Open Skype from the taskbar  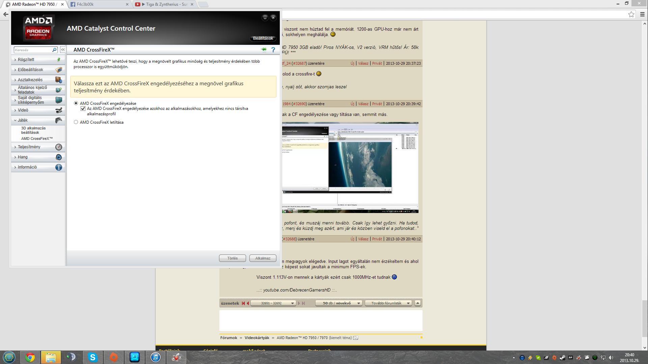coord(92,357)
